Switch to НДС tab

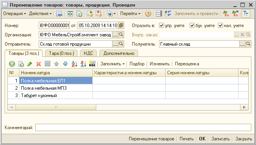[x=88, y=53]
